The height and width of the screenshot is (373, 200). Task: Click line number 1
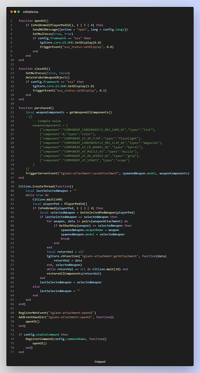point(11,21)
